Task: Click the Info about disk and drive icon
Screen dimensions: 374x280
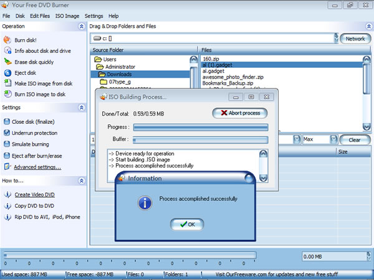Action: (7, 51)
